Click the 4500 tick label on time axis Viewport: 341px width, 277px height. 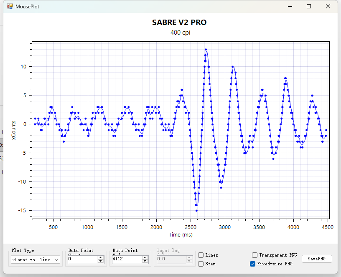[x=327, y=227]
